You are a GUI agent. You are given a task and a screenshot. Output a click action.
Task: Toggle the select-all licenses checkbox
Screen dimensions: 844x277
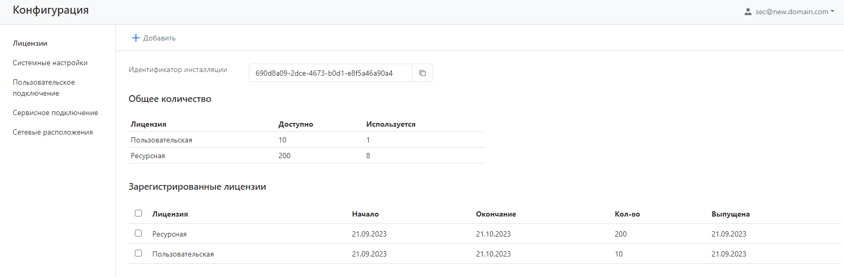138,213
